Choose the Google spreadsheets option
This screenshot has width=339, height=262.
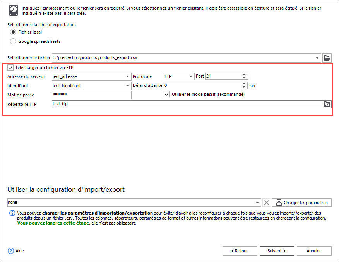[x=13, y=41]
